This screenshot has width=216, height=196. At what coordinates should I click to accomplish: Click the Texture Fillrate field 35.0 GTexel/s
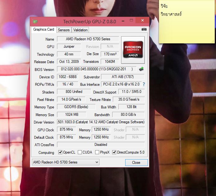pos(129,99)
